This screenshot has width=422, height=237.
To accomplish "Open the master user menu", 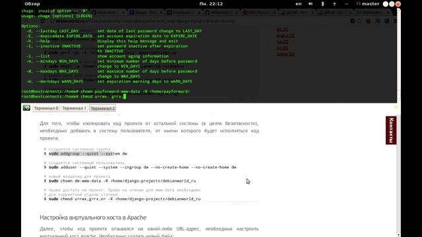I will (x=368, y=4).
